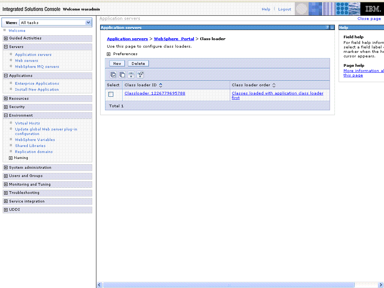Open the View All tasks dropdown
This screenshot has height=288, width=384.
coord(55,22)
